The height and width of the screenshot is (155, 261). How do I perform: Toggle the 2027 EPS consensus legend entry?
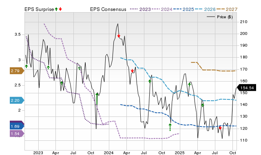(x=227, y=9)
